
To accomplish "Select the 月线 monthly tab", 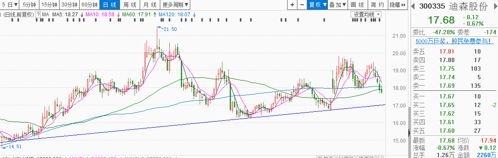I will click(150, 5).
